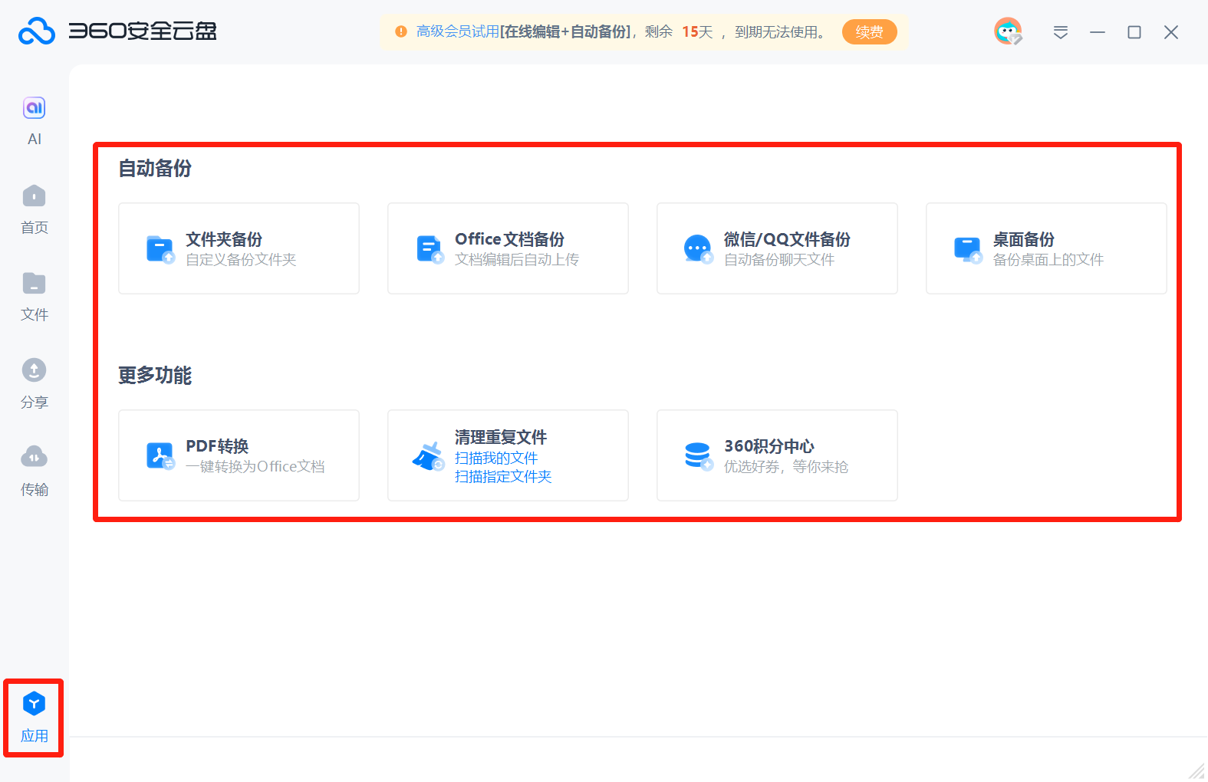Viewport: 1208px width, 782px height.
Task: Click the PDF转换 icon
Action: tap(160, 456)
